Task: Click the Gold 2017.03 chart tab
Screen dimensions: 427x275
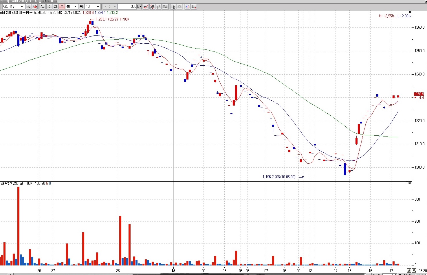Action: coord(26,1)
